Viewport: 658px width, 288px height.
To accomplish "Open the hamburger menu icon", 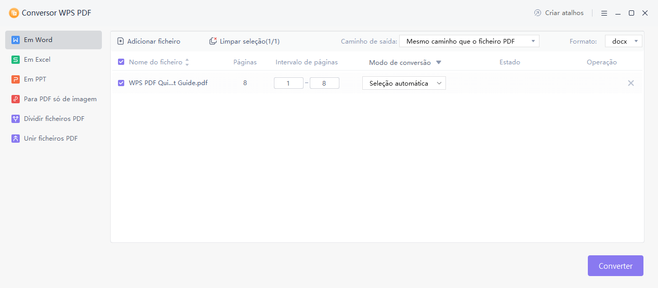I will pyautogui.click(x=604, y=13).
